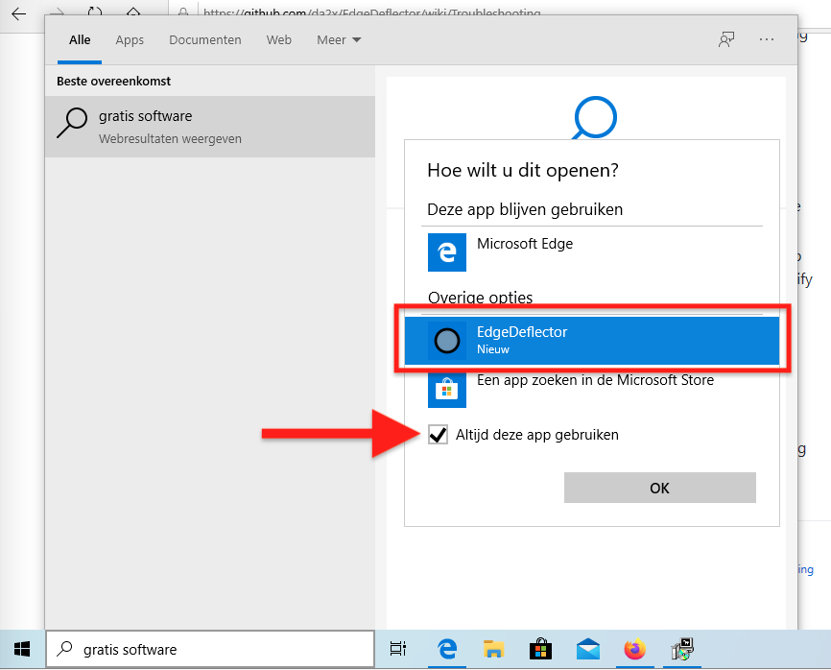This screenshot has height=670, width=831.
Task: Choose EdgeDeflector in the app list
Action: point(591,340)
